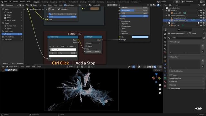Collapse the Multiply node header
The image size is (206, 116).
(86, 37)
